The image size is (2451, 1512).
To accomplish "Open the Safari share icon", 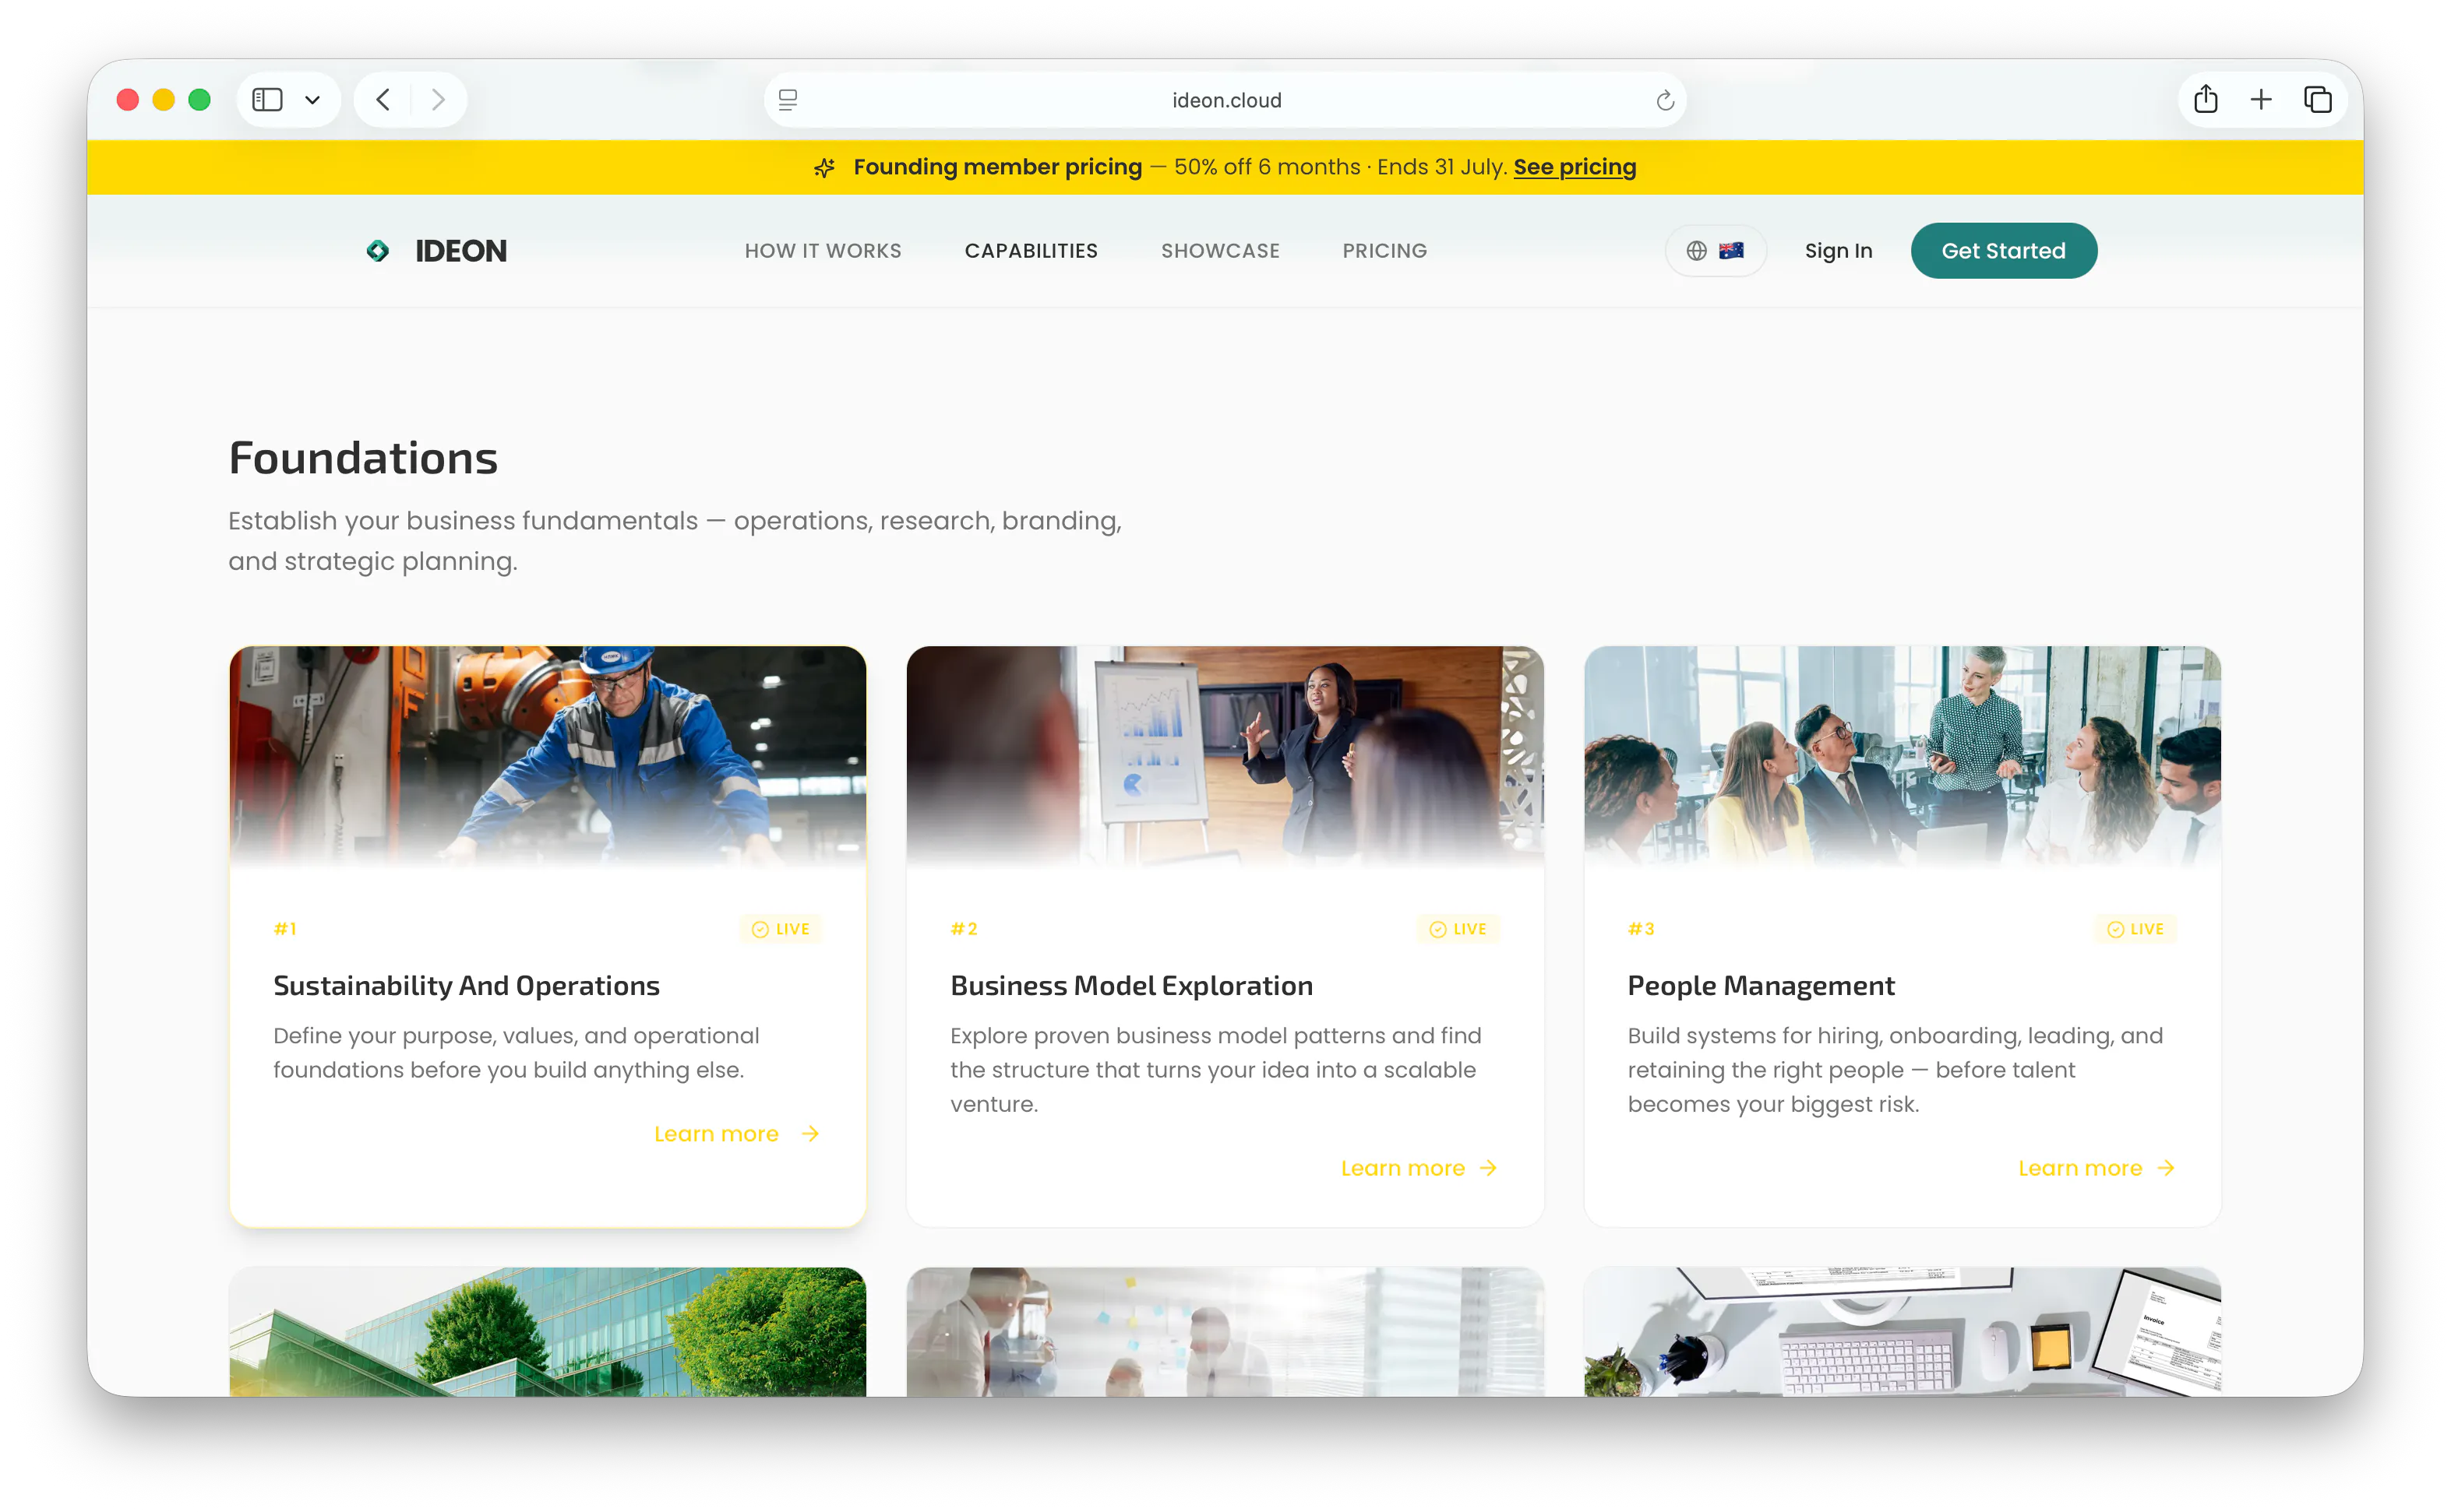I will coord(2206,99).
